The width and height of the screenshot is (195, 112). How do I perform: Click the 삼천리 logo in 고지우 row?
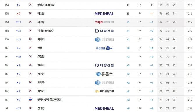pos(104,82)
